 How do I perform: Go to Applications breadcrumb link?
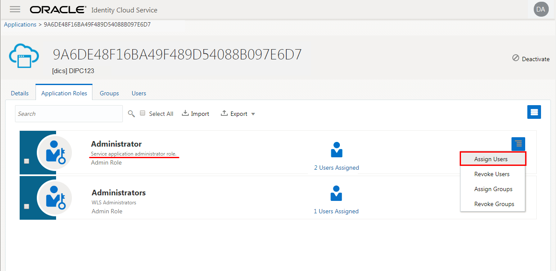[x=20, y=24]
